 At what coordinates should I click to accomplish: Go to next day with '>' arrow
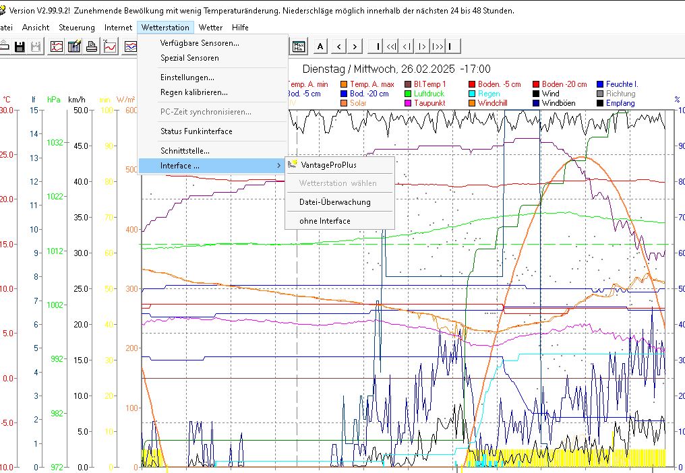(355, 46)
